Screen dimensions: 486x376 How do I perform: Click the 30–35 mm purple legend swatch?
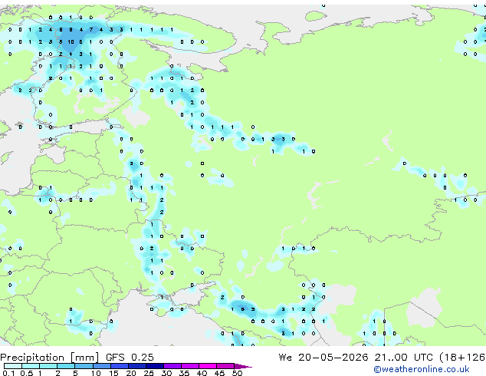(x=172, y=366)
